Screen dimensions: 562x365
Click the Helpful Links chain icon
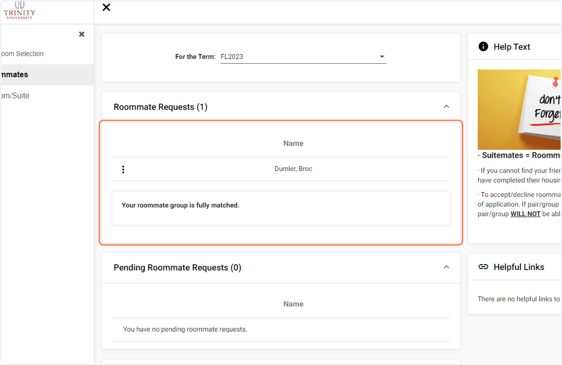point(483,267)
